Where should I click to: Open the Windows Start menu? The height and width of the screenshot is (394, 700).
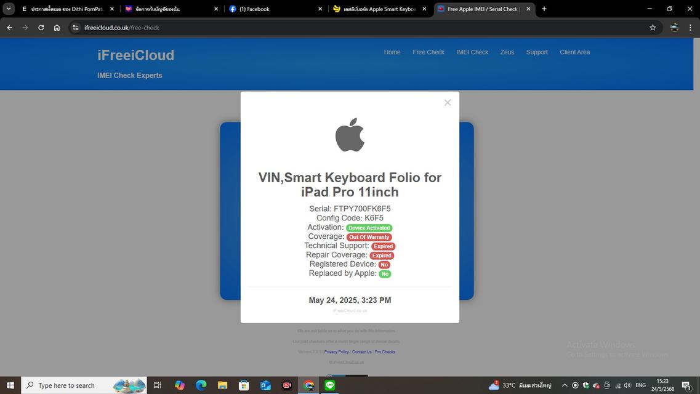tap(10, 385)
